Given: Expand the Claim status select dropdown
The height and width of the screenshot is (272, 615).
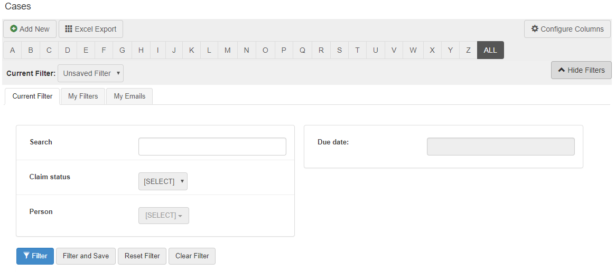Looking at the screenshot, I should click(162, 181).
